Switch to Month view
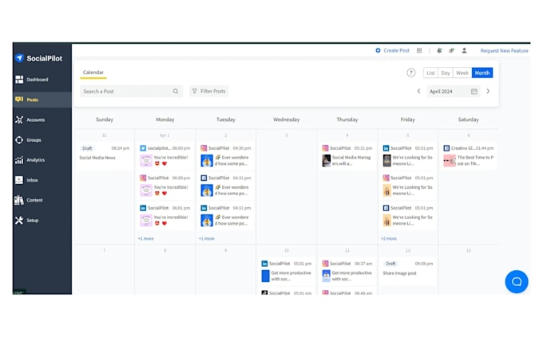 pos(482,72)
